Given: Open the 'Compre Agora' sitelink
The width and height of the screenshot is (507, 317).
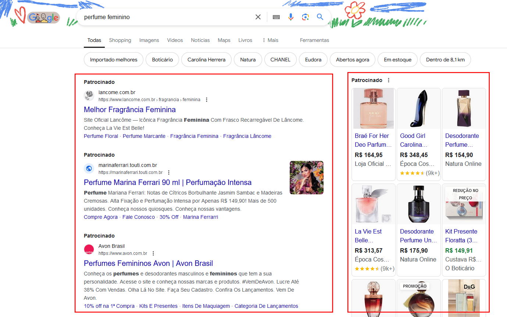Looking at the screenshot, I should (x=101, y=217).
